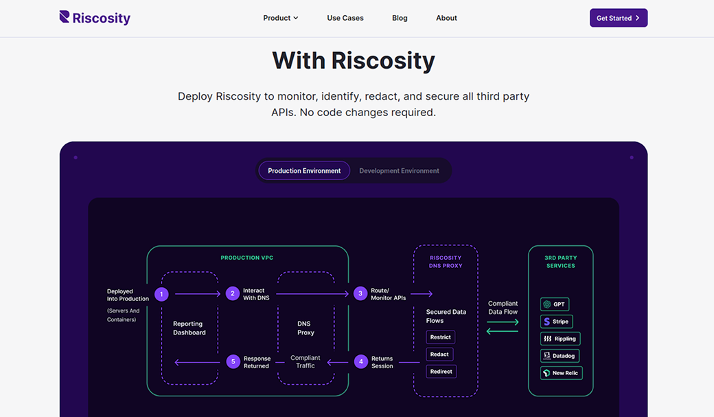Click the green left arrow under Compliant Data Flow
714x417 pixels.
[x=503, y=331]
